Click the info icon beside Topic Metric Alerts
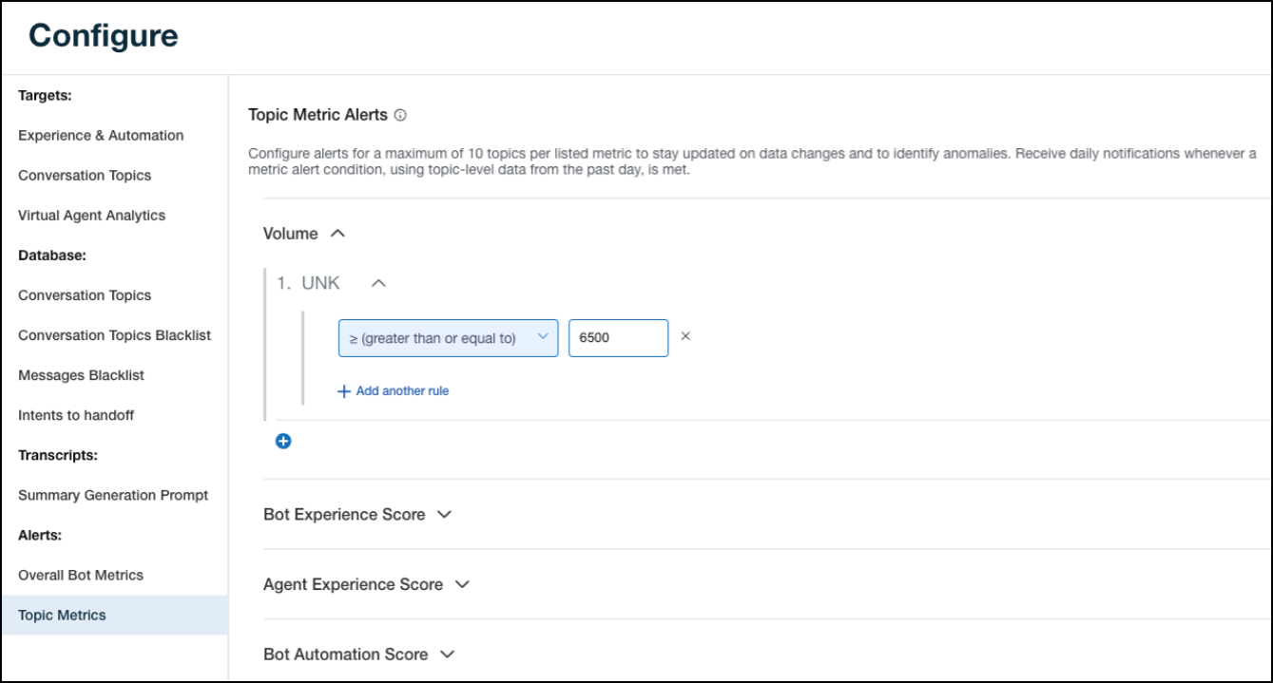1273x683 pixels. [x=400, y=115]
